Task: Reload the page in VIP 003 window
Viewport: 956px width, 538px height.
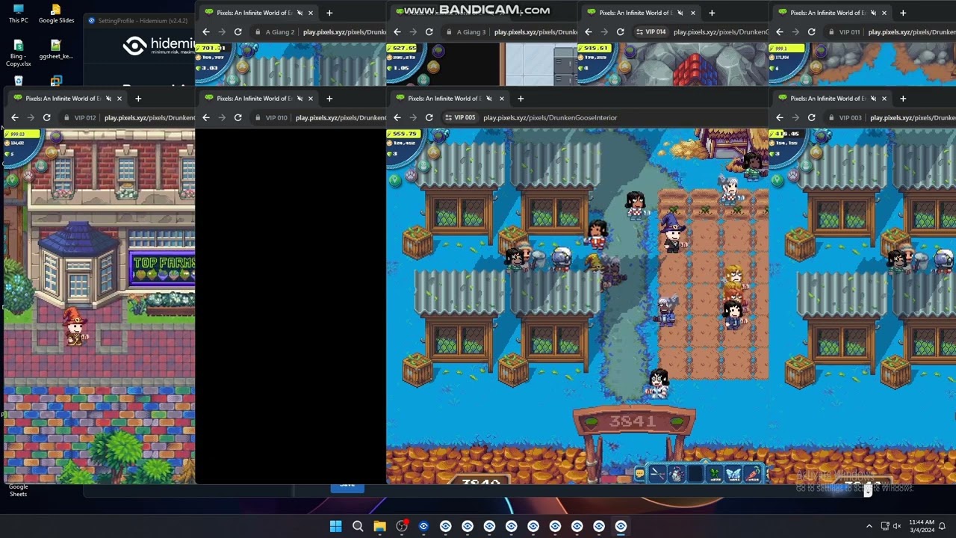Action: point(811,117)
